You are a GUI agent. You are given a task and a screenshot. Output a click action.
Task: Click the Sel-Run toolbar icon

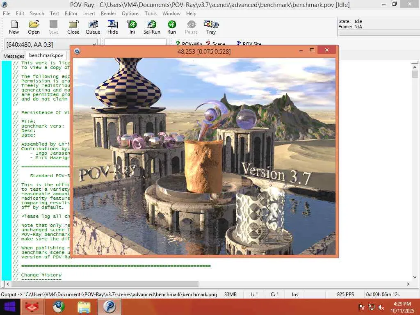pyautogui.click(x=152, y=27)
